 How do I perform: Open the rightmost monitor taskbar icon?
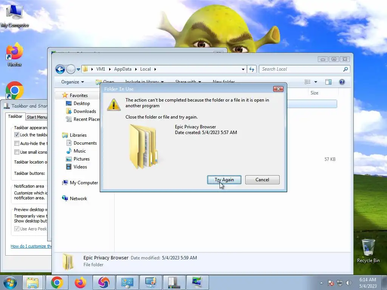pos(197,282)
